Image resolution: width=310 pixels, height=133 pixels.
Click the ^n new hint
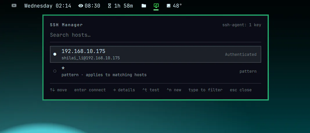(174, 90)
